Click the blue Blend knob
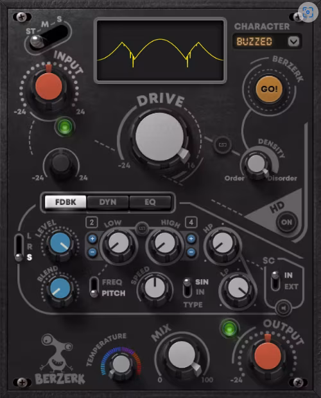Image resolution: width=321 pixels, height=398 pixels. coord(60,289)
